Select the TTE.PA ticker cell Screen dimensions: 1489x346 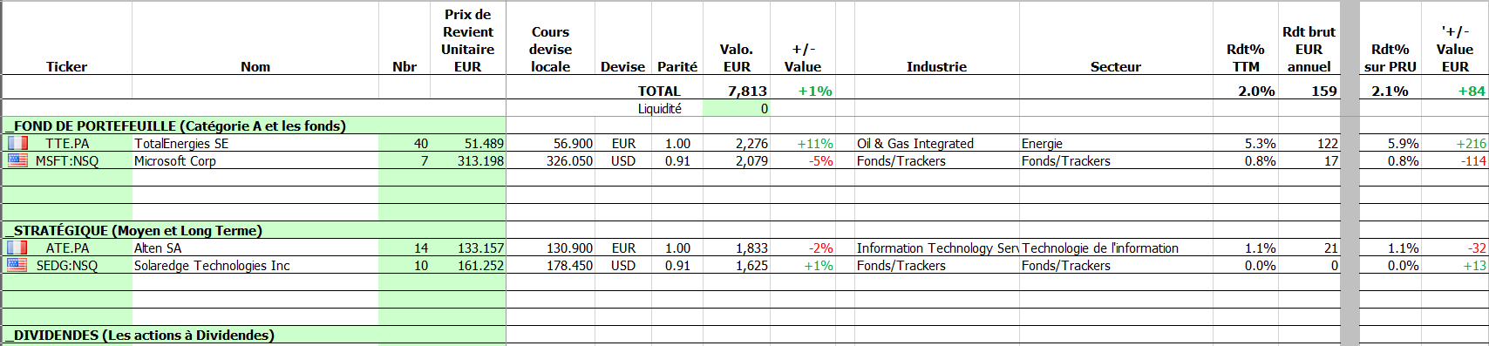tap(67, 143)
